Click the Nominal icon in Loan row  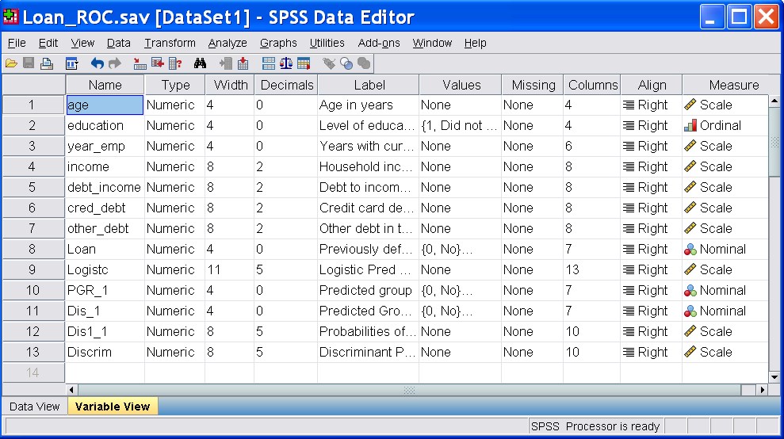coord(690,249)
